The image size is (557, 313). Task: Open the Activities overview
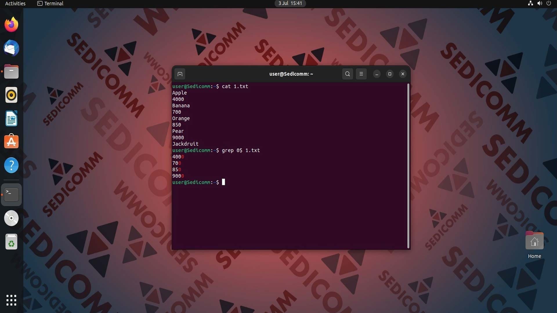15,3
